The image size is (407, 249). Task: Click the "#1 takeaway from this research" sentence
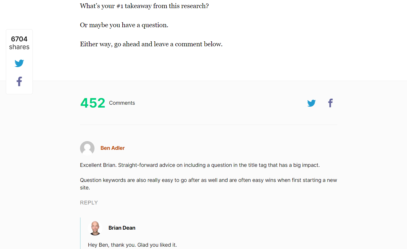click(x=144, y=6)
